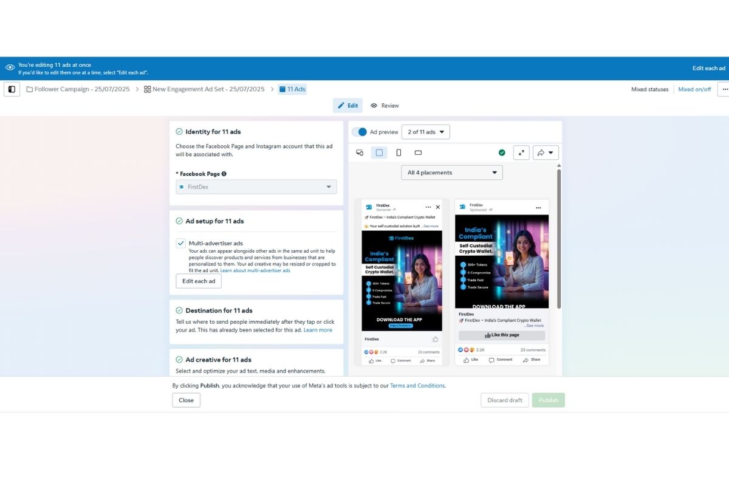Click the FirstDex page icon in the right preview
Image resolution: width=729 pixels, height=486 pixels.
coord(462,207)
